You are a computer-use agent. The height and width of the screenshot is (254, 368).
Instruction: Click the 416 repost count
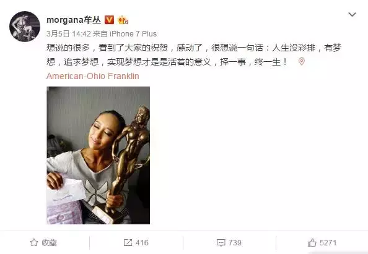142,243
